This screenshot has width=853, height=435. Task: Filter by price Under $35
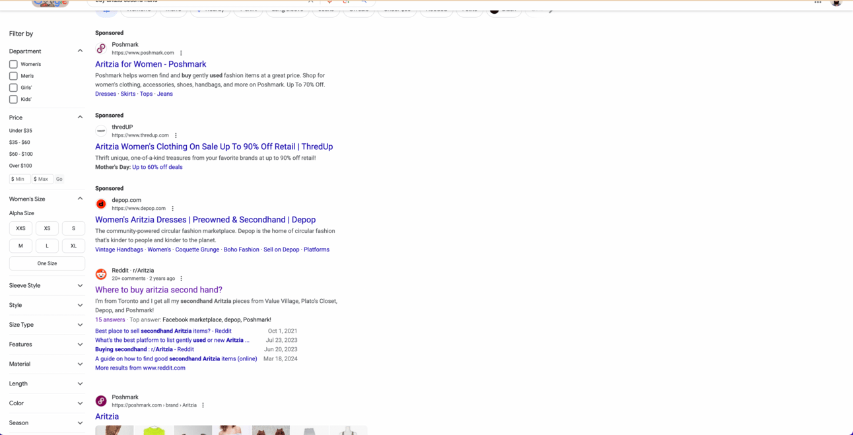point(20,131)
